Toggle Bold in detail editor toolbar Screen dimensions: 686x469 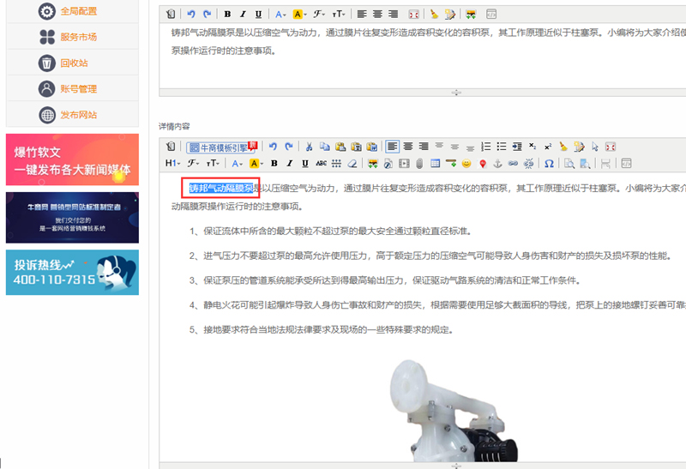[x=274, y=163]
